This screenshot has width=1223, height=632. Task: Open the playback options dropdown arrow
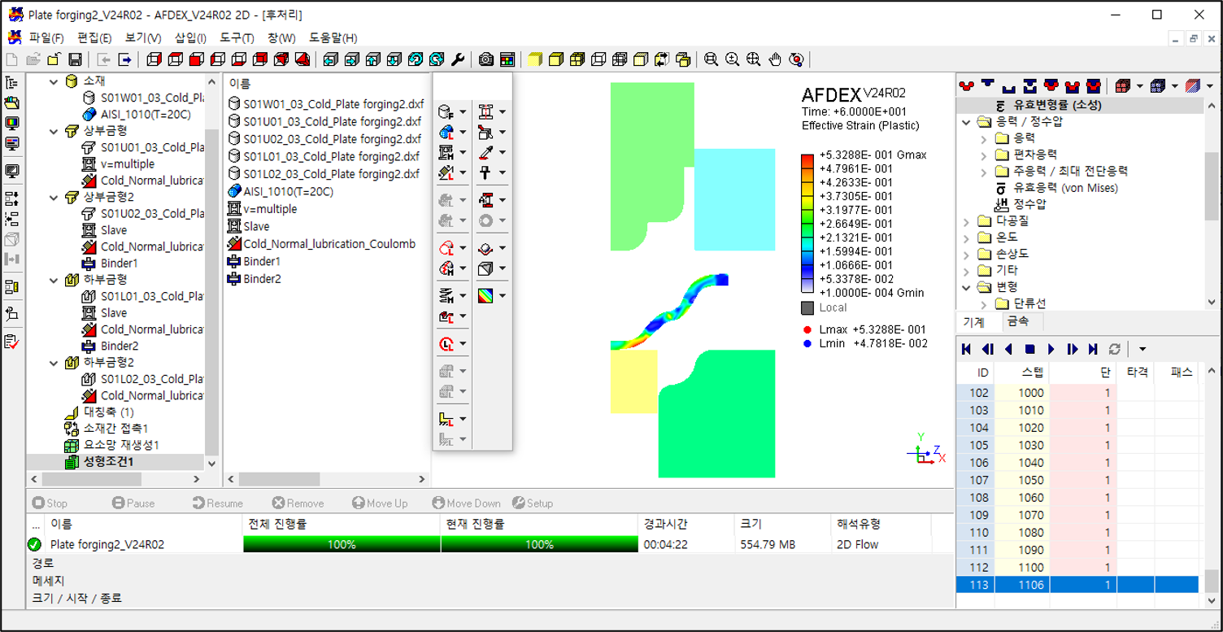click(1142, 350)
